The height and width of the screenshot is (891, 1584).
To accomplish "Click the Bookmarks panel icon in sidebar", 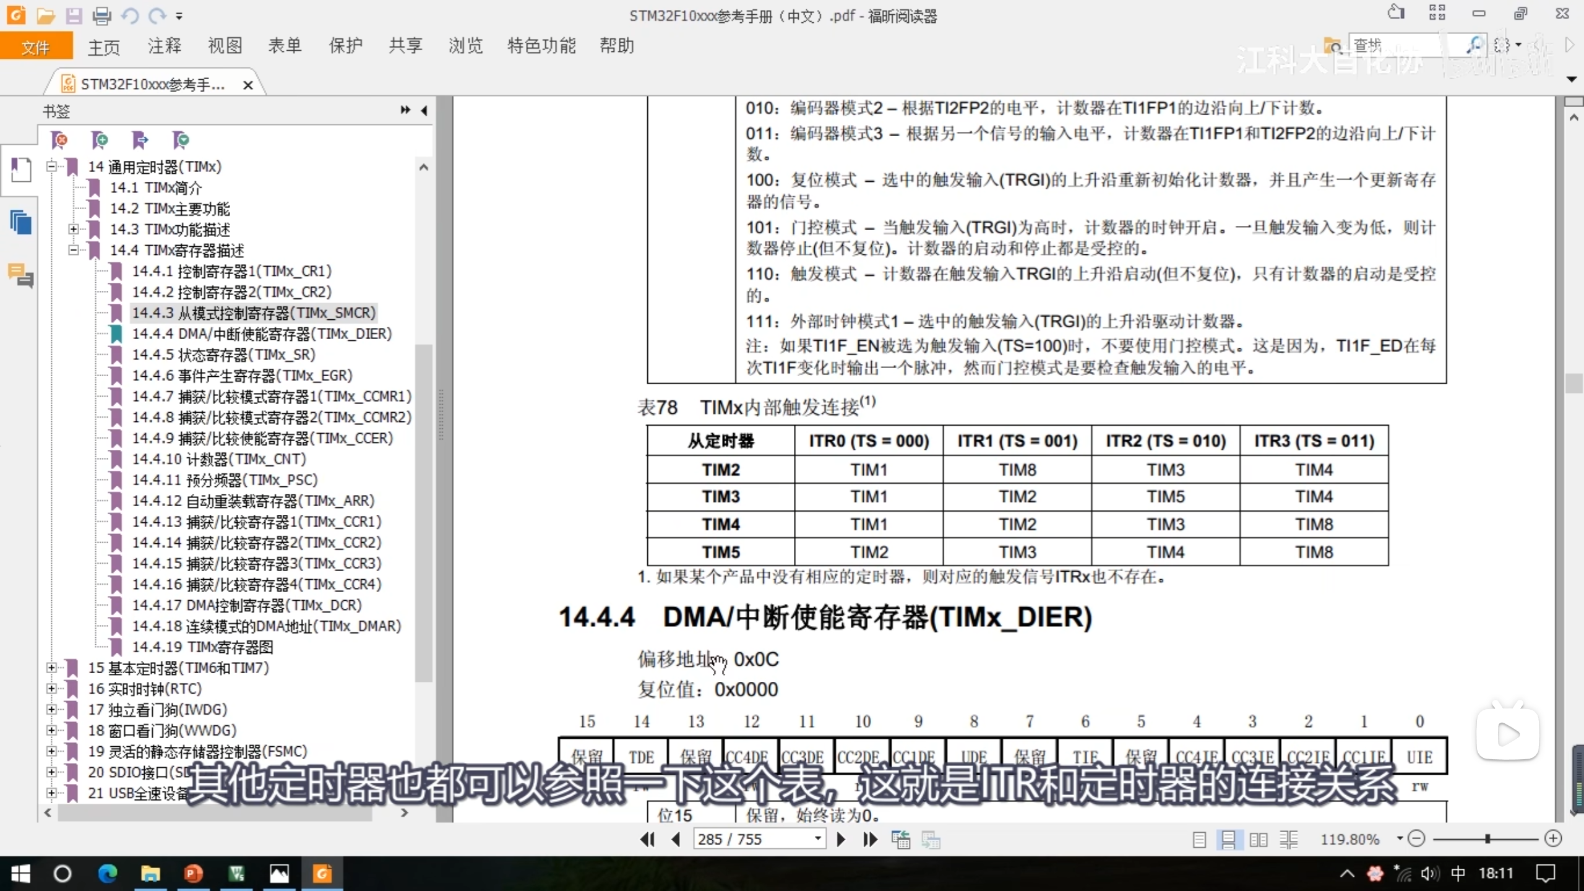I will click(20, 170).
